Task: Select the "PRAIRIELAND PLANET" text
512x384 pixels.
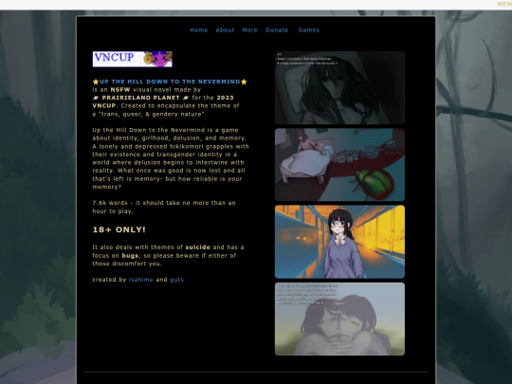Action: point(140,98)
